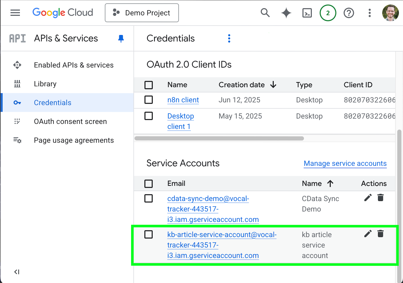Open the Credentials overflow menu
The height and width of the screenshot is (283, 403).
tap(229, 38)
